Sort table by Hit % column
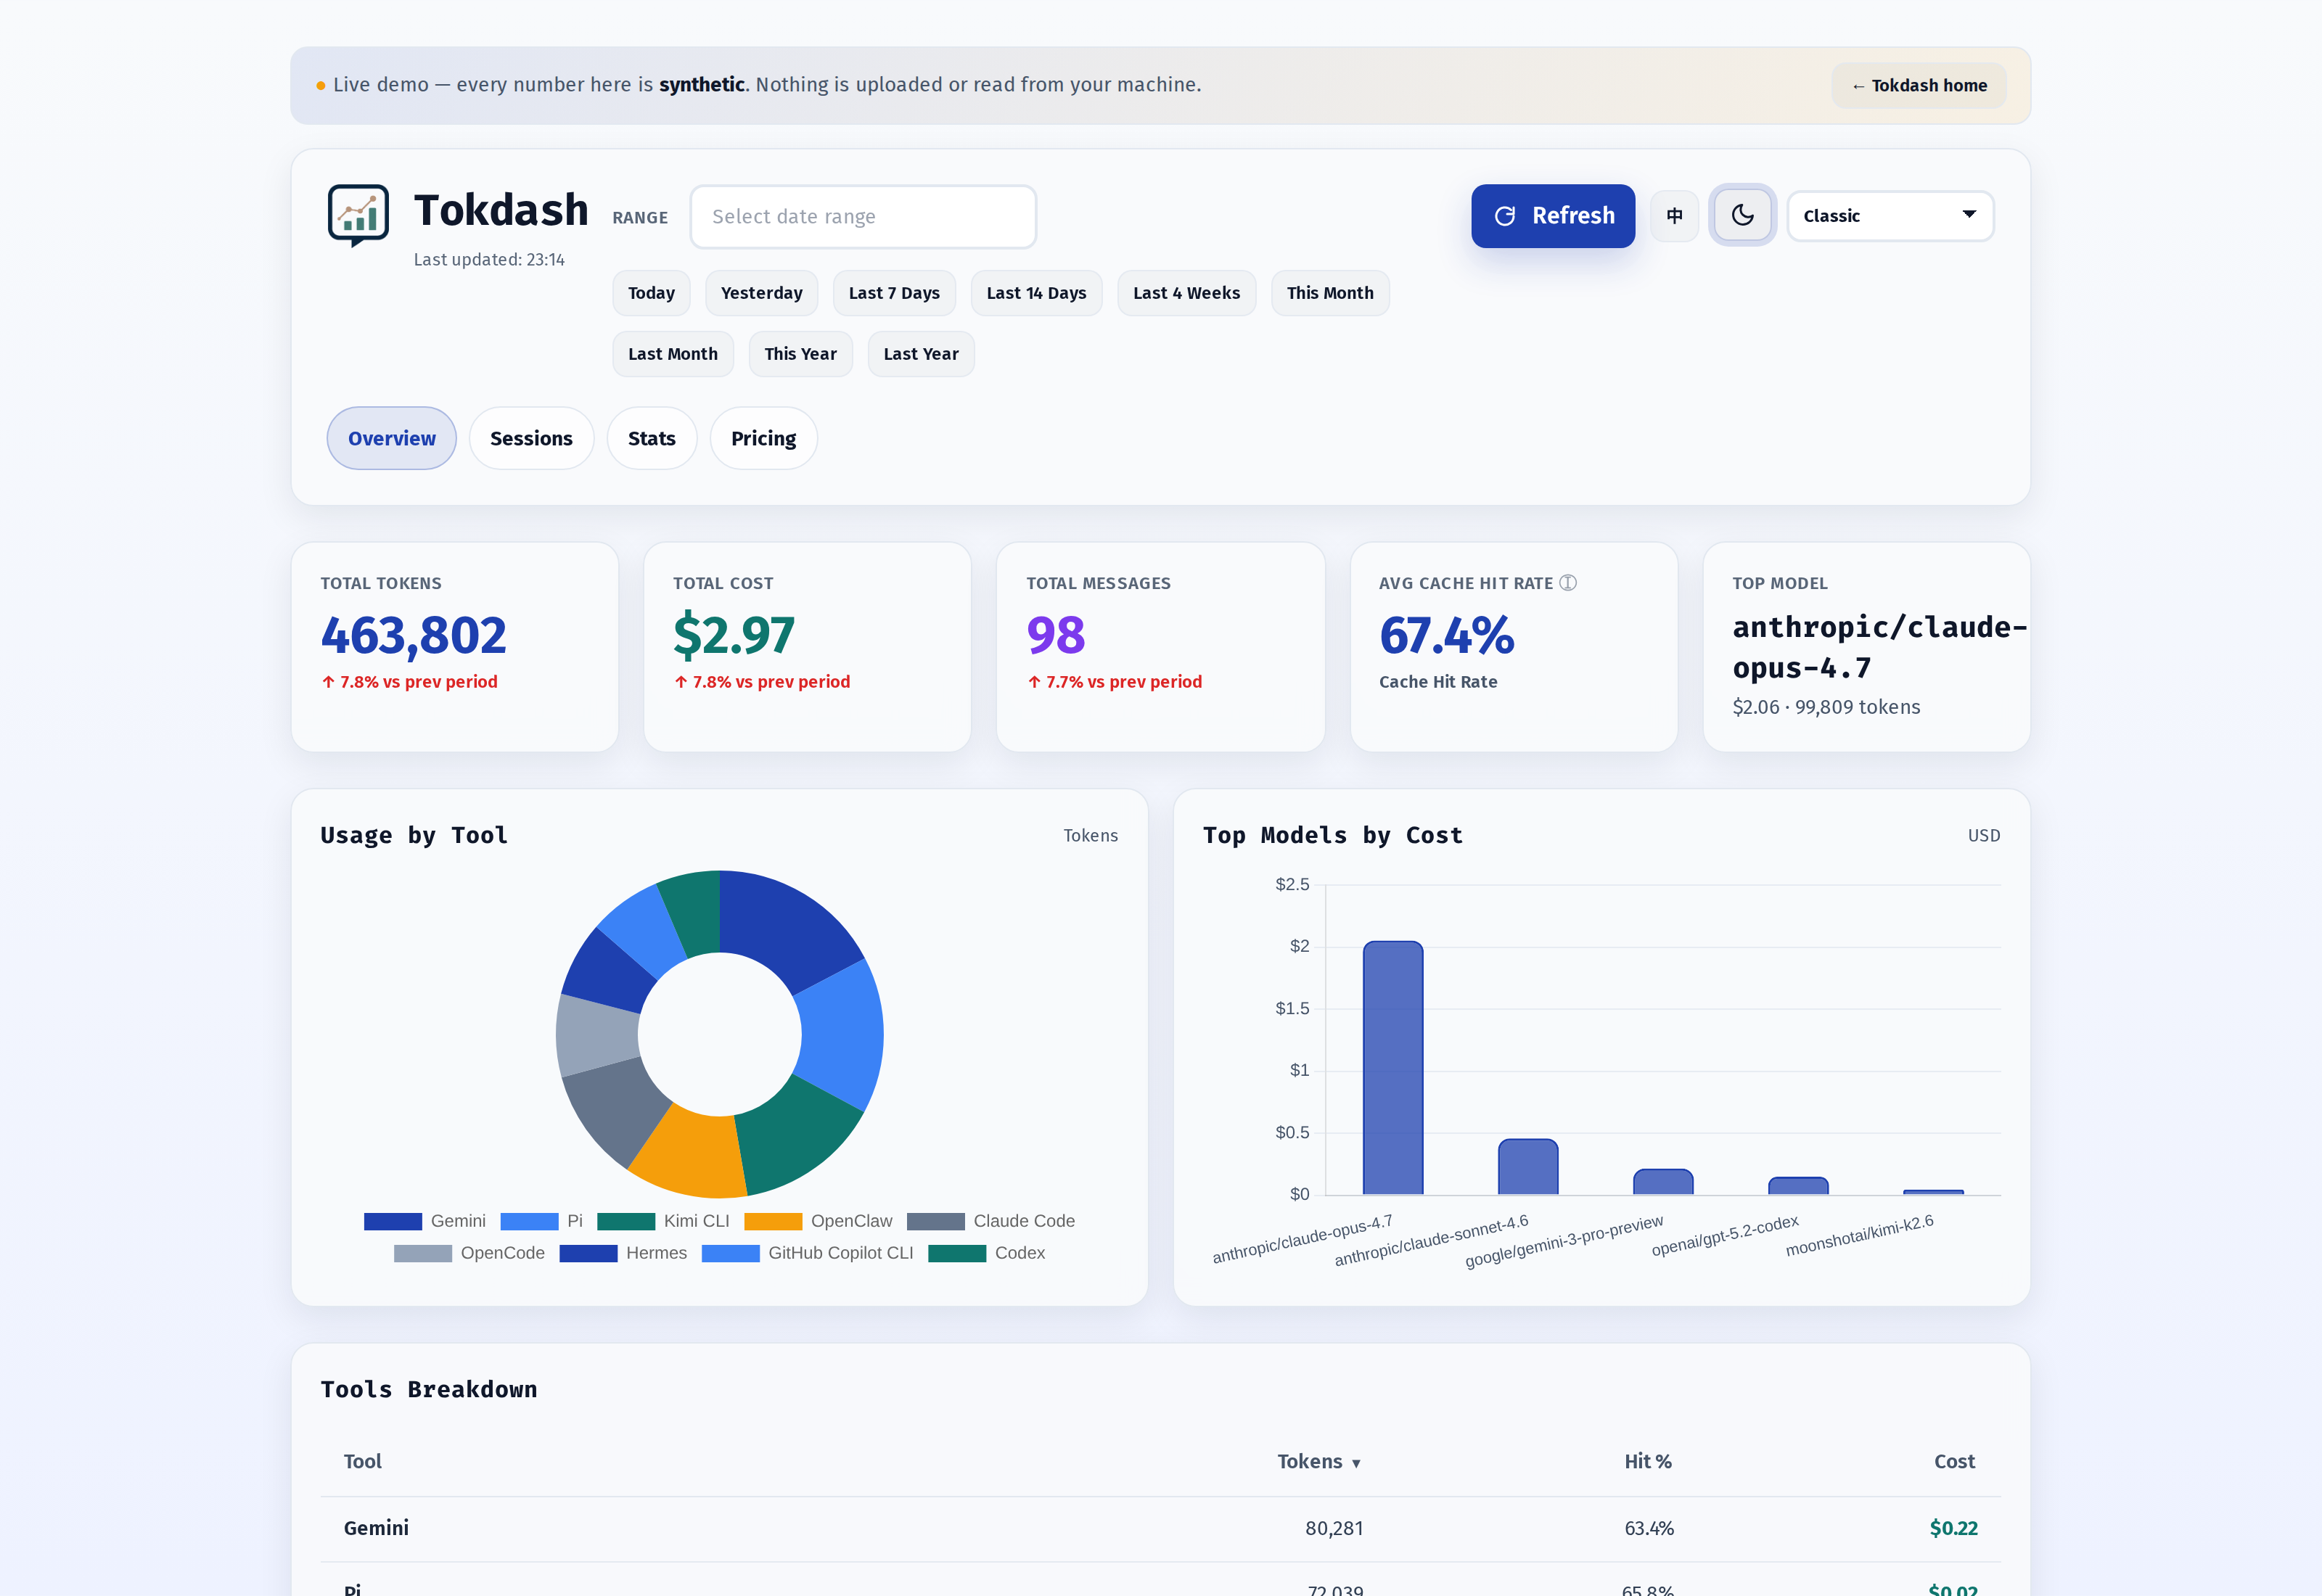2322x1596 pixels. (1648, 1461)
